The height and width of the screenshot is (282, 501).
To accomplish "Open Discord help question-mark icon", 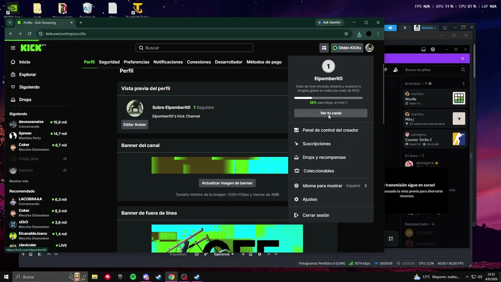I will 433,49.
